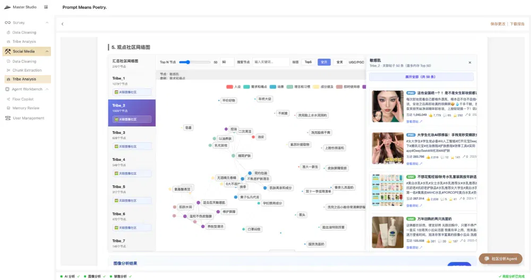Click the Master Studio logo icon

point(7,7)
